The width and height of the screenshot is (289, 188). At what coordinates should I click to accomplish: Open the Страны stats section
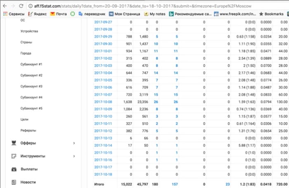(x=26, y=42)
